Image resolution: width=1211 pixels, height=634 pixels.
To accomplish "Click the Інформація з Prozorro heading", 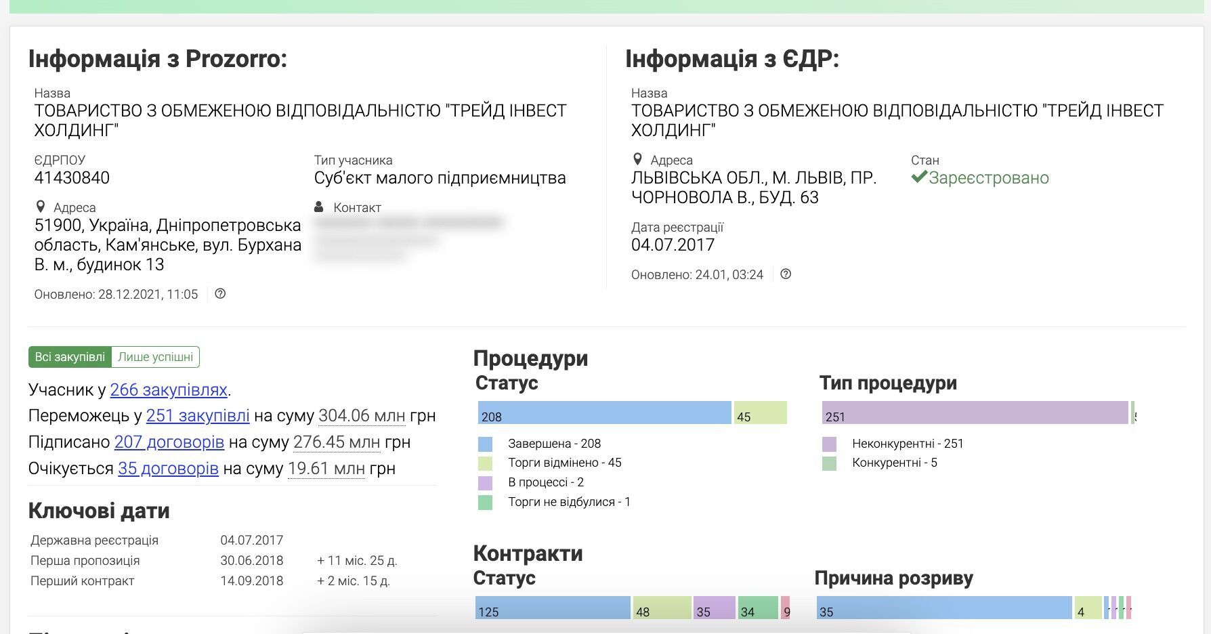I will (x=158, y=59).
